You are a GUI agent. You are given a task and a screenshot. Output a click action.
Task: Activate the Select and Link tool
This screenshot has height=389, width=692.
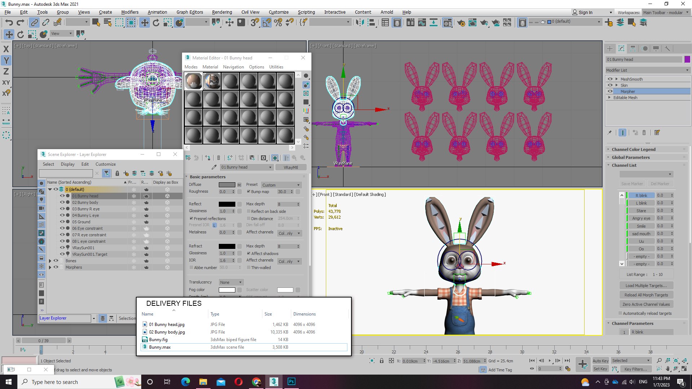tap(34, 23)
